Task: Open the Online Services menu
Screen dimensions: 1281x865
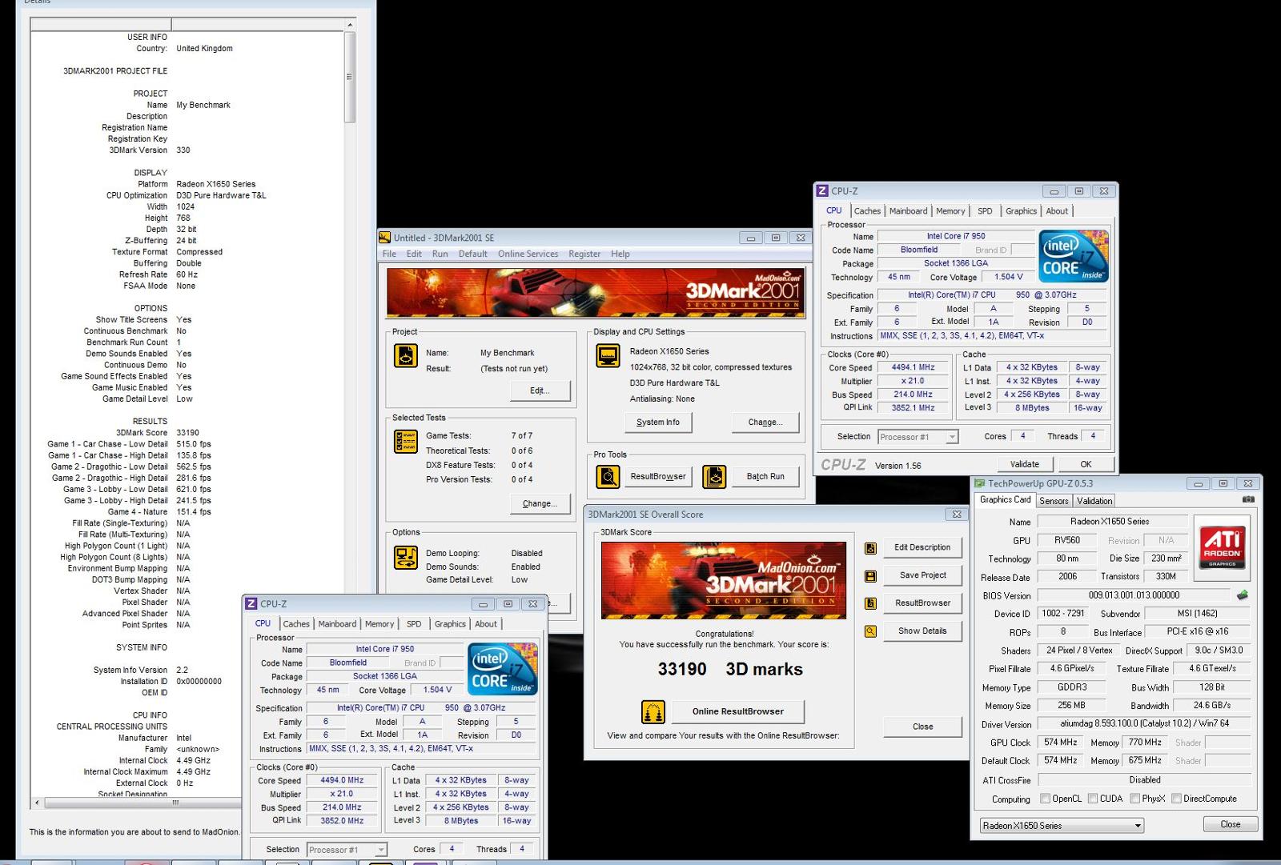Action: point(528,254)
